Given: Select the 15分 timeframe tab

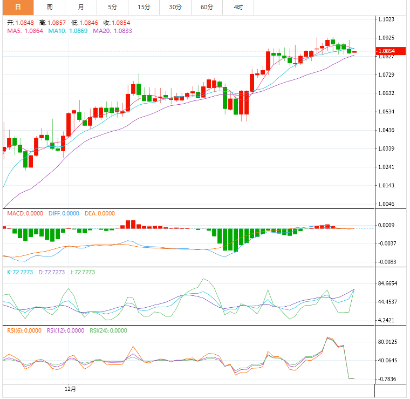Looking at the screenshot, I should point(144,7).
